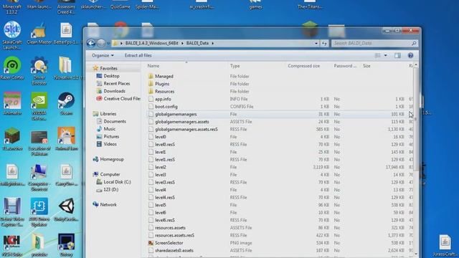Viewport: 459px width, 258px height.
Task: Select the app.info file
Action: tap(163, 99)
